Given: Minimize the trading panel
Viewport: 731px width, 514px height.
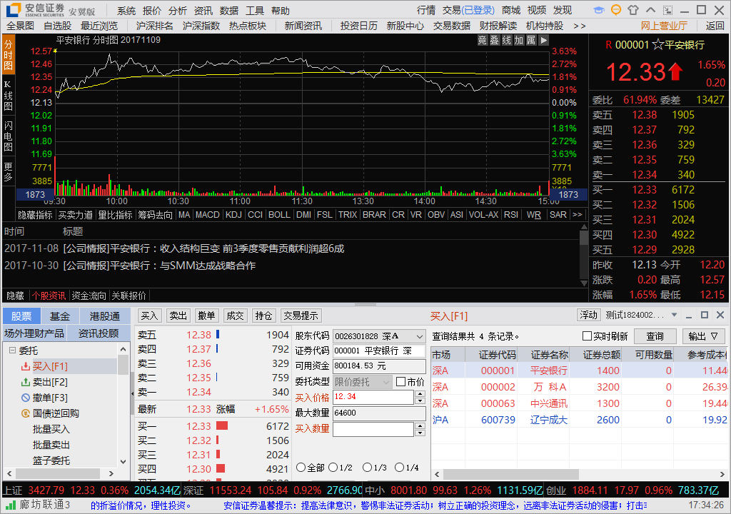Looking at the screenshot, I should [689, 316].
